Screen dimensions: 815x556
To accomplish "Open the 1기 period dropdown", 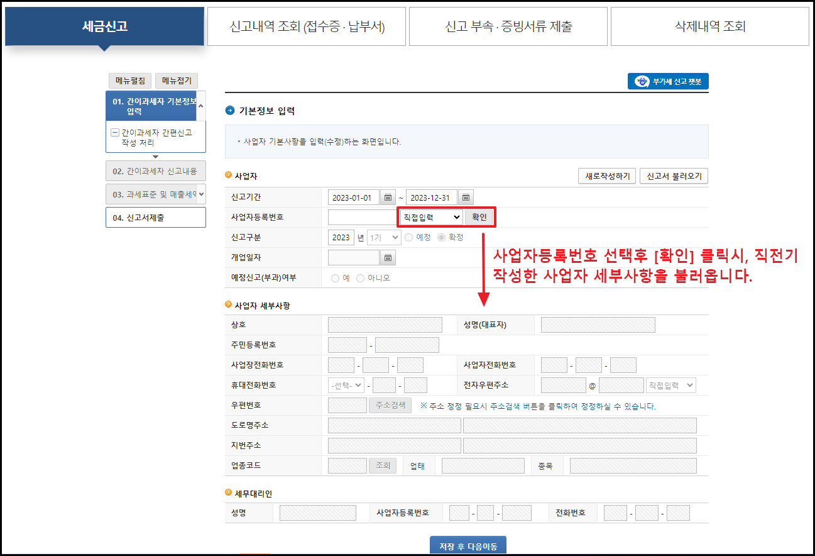I will coord(384,238).
